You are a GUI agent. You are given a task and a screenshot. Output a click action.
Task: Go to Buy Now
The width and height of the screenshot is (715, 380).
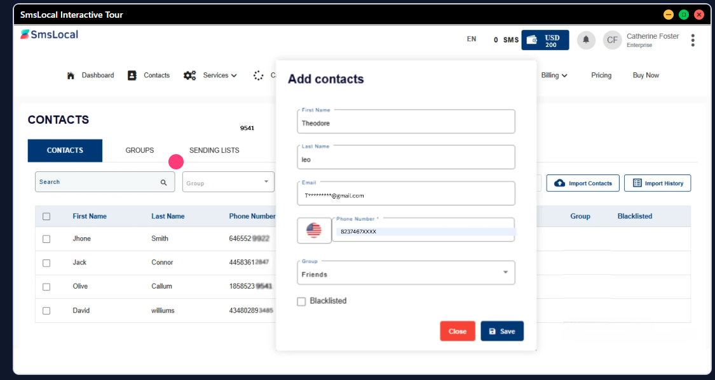point(646,75)
